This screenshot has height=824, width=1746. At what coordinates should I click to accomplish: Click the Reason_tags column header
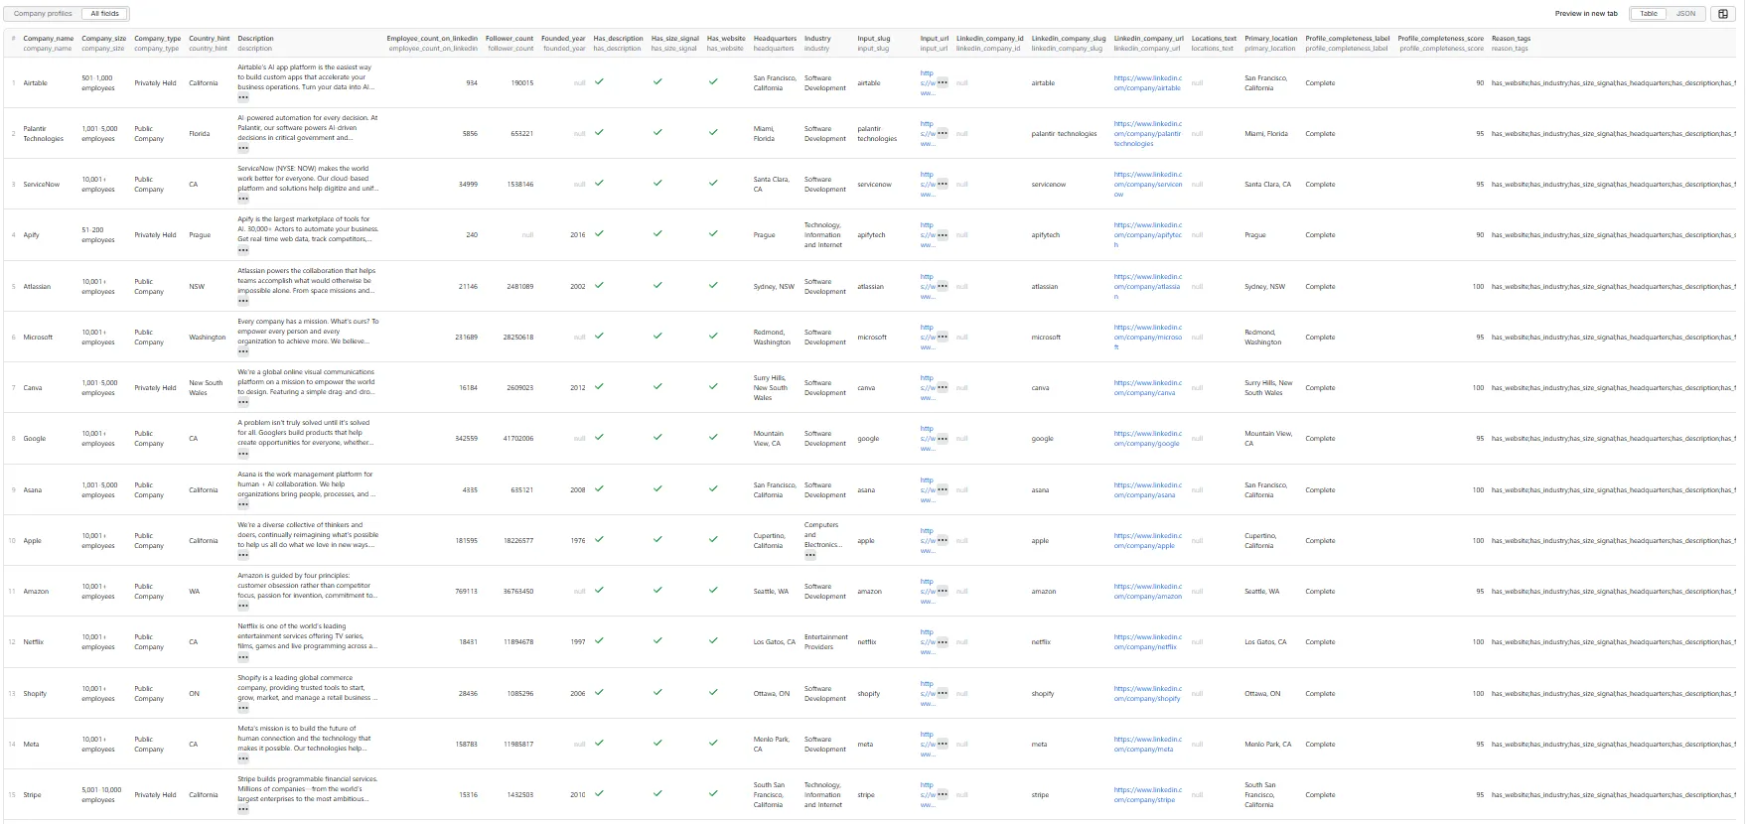[1511, 43]
